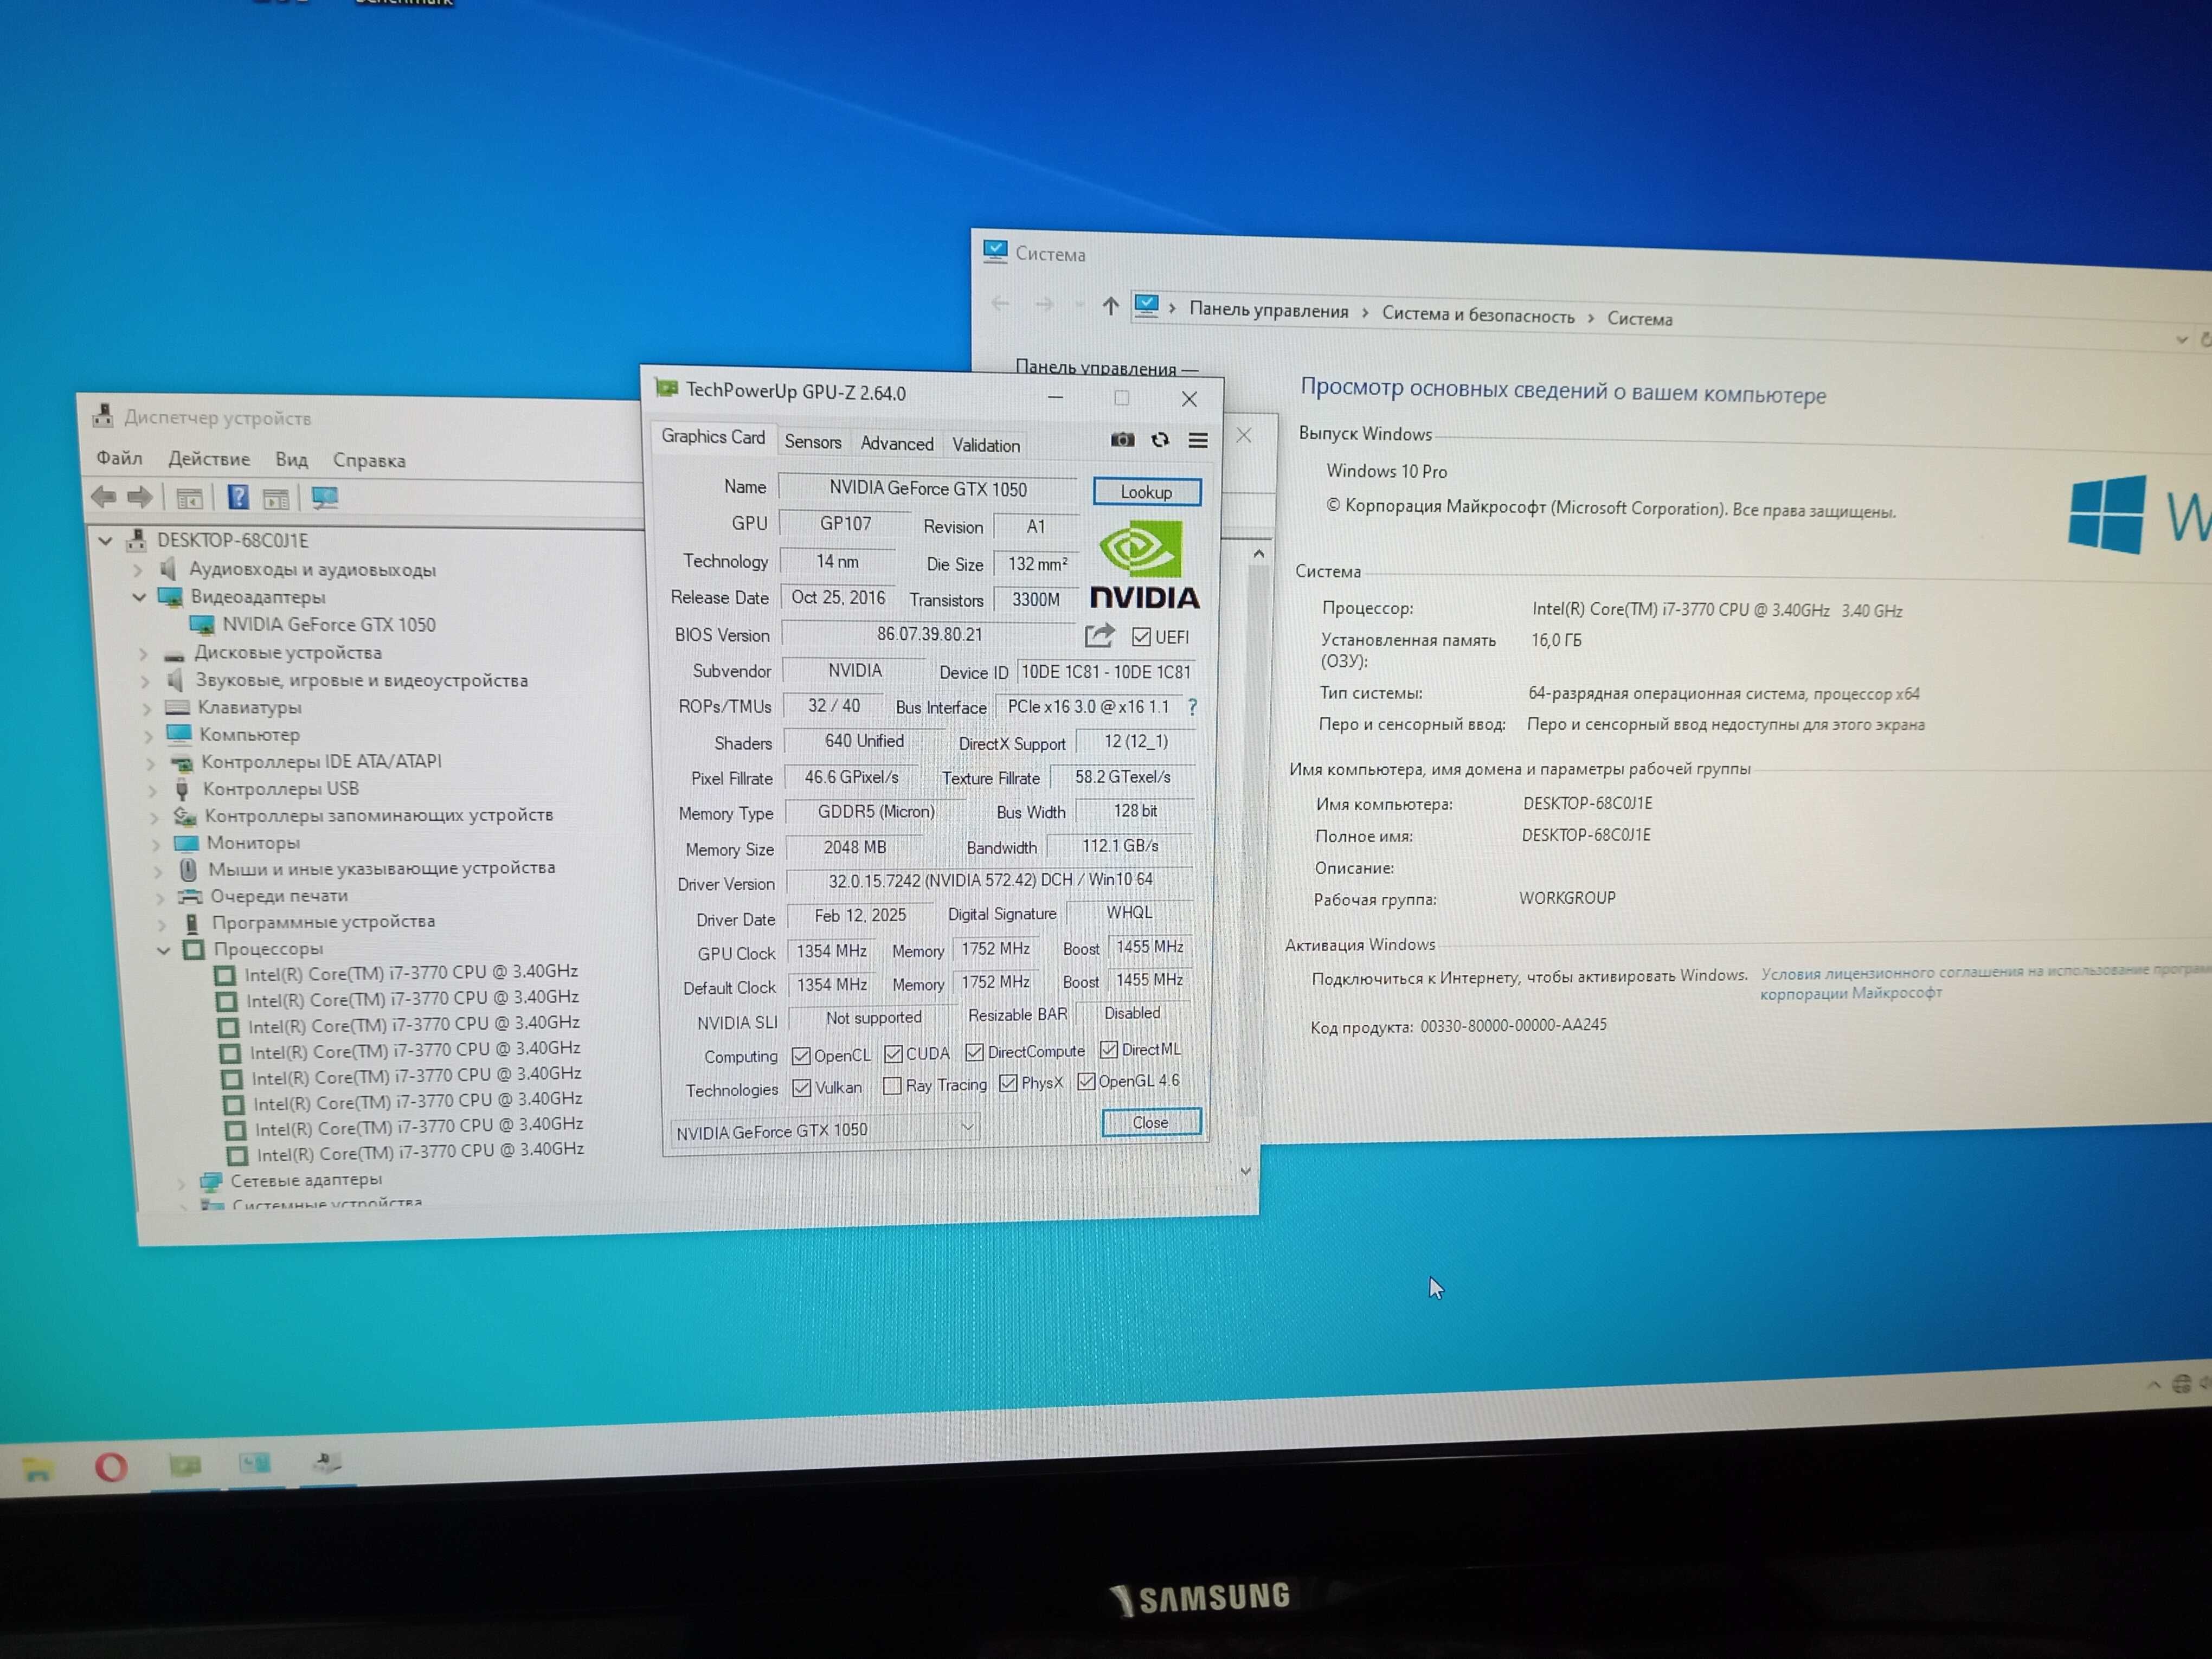Expand the Контроллеры USB node
The width and height of the screenshot is (2212, 1659).
point(152,790)
